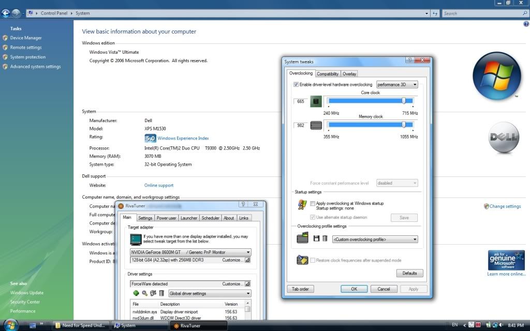Open the Power user tab in RivaTuner
This screenshot has height=331, width=530.
click(166, 218)
